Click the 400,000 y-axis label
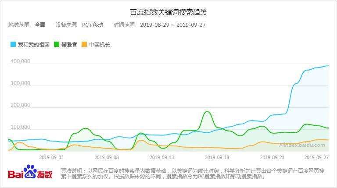The height and width of the screenshot is (188, 337). (x=20, y=61)
